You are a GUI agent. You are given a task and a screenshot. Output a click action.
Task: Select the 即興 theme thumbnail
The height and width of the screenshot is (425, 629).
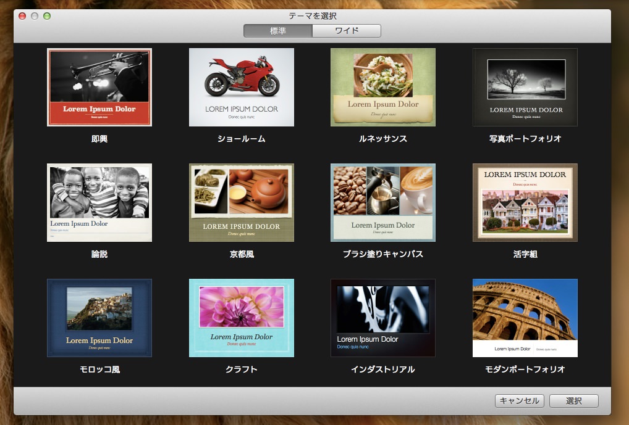pyautogui.click(x=99, y=88)
